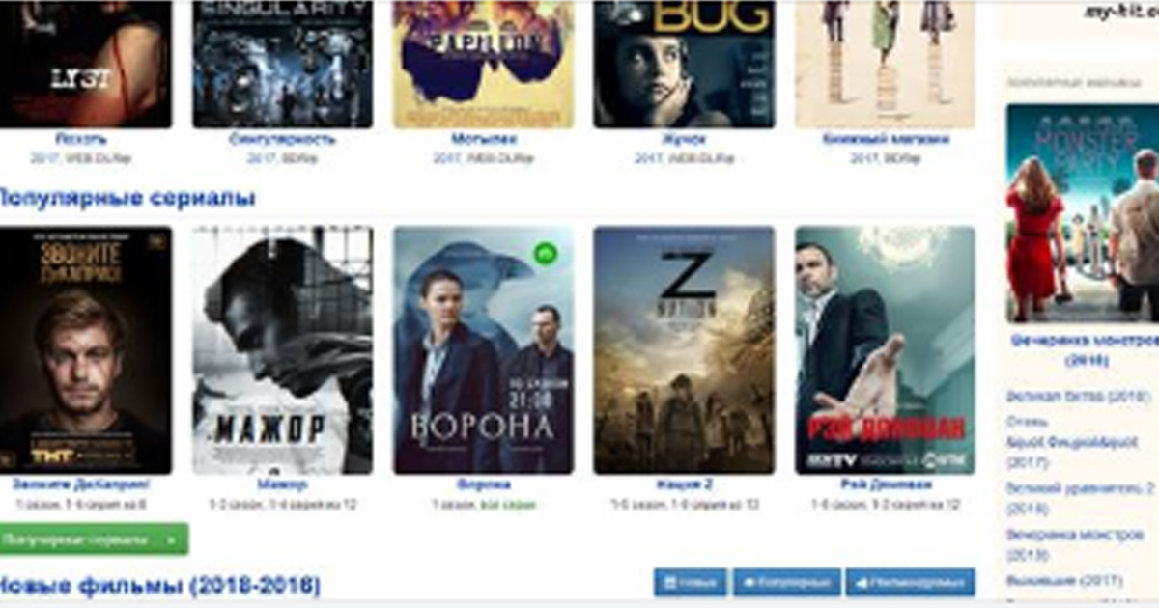The width and height of the screenshot is (1159, 608).
Task: Click the Monster Party sidebar poster
Action: (x=1082, y=213)
